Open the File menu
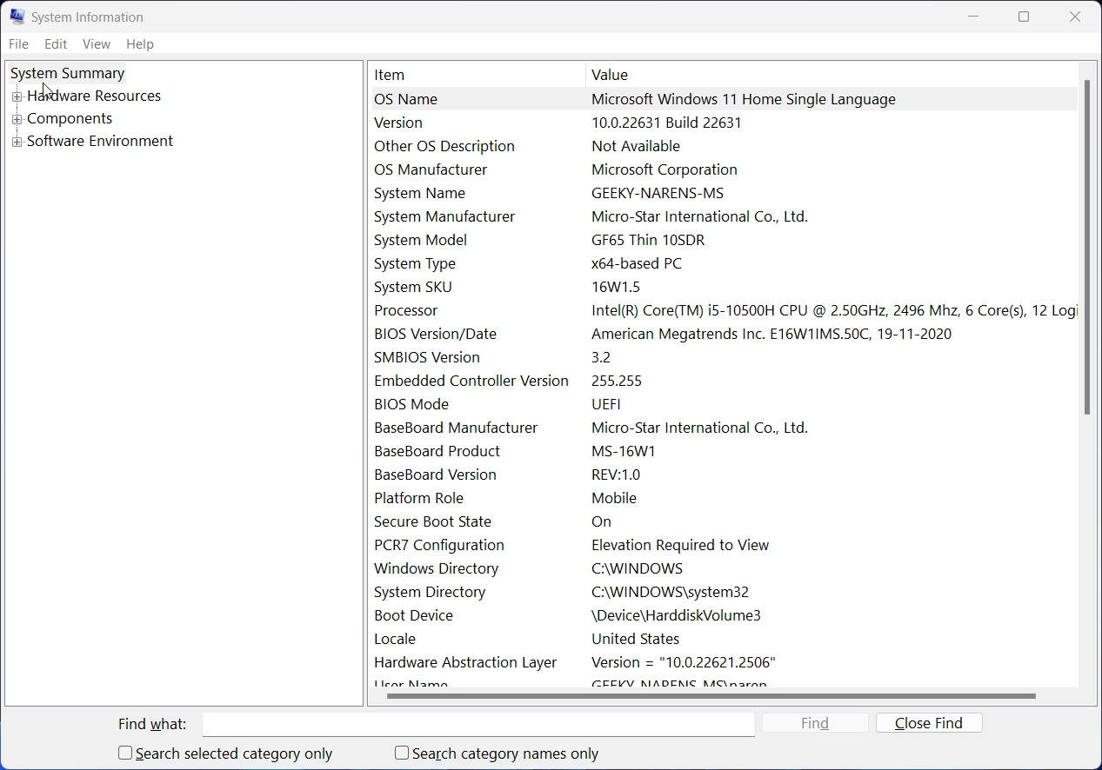 pyautogui.click(x=18, y=43)
